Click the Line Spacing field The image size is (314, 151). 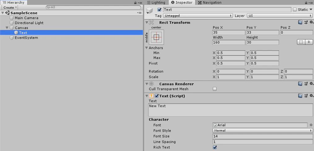[263, 142]
